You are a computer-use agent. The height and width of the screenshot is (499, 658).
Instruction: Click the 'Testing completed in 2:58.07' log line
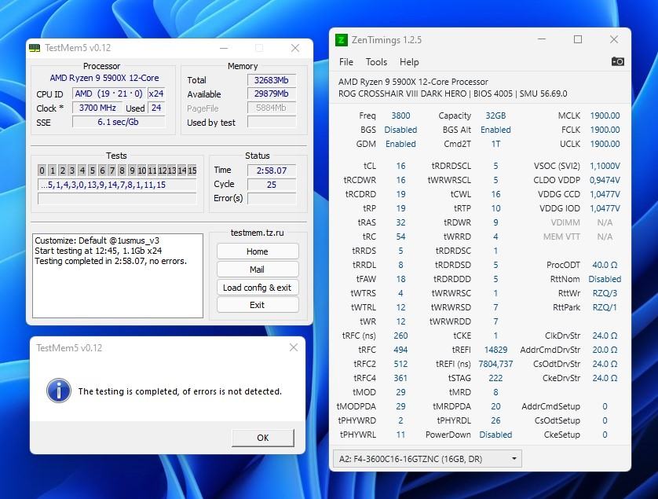[x=111, y=261]
